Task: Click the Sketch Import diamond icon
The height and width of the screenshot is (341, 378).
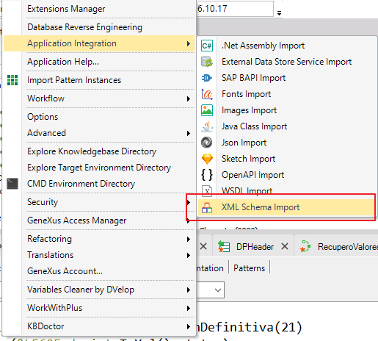Action: [x=207, y=159]
